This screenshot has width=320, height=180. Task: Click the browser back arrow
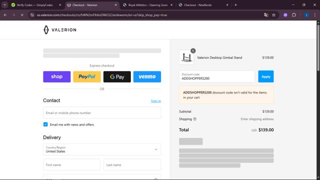click(5, 15)
